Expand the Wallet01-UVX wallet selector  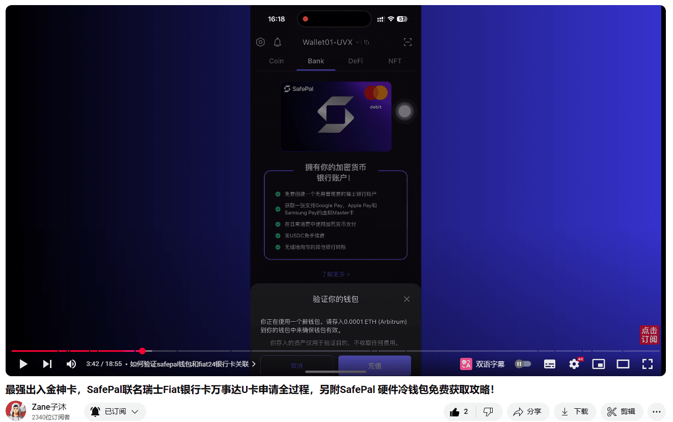click(x=331, y=42)
